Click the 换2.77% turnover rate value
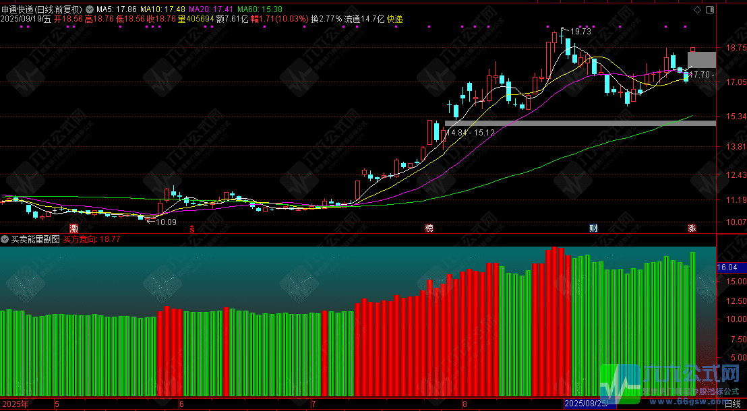This screenshot has width=747, height=411. (326, 20)
